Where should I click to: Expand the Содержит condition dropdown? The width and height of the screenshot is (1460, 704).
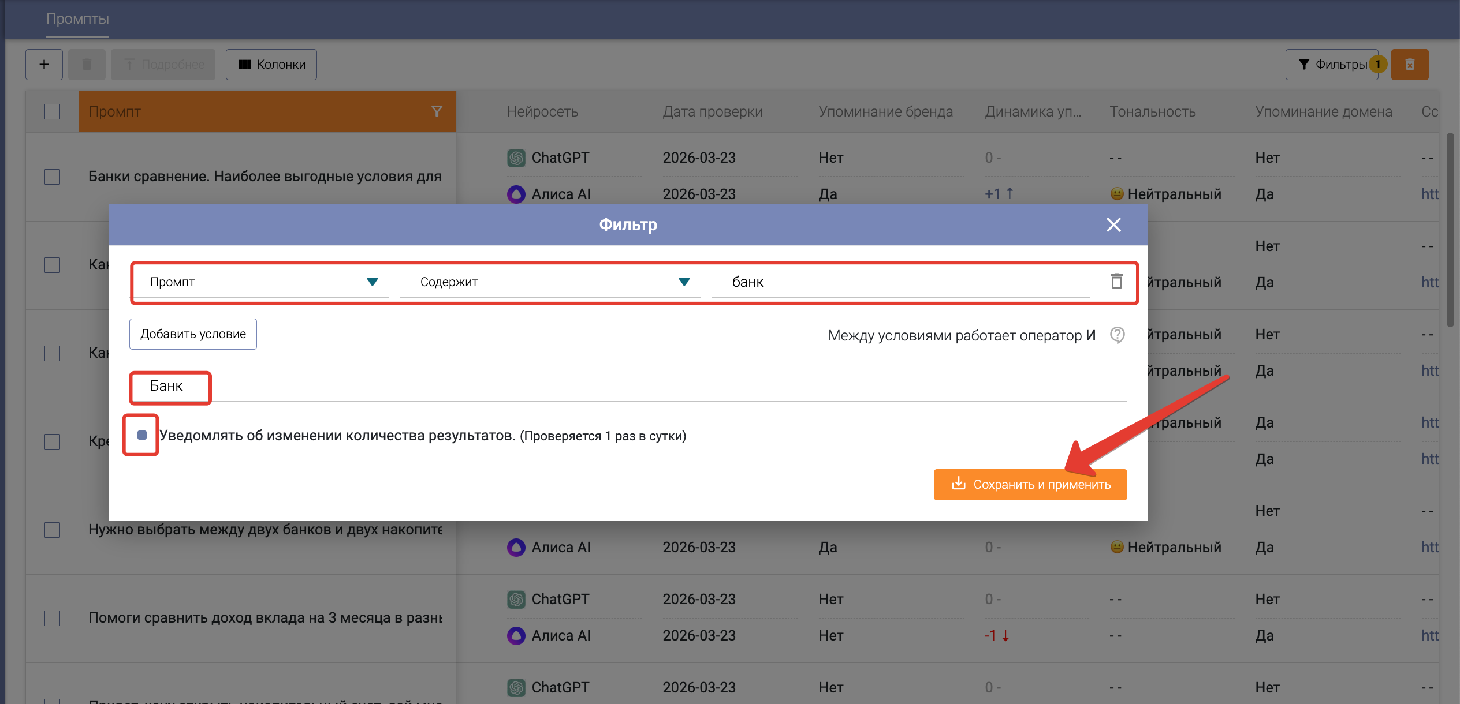684,282
